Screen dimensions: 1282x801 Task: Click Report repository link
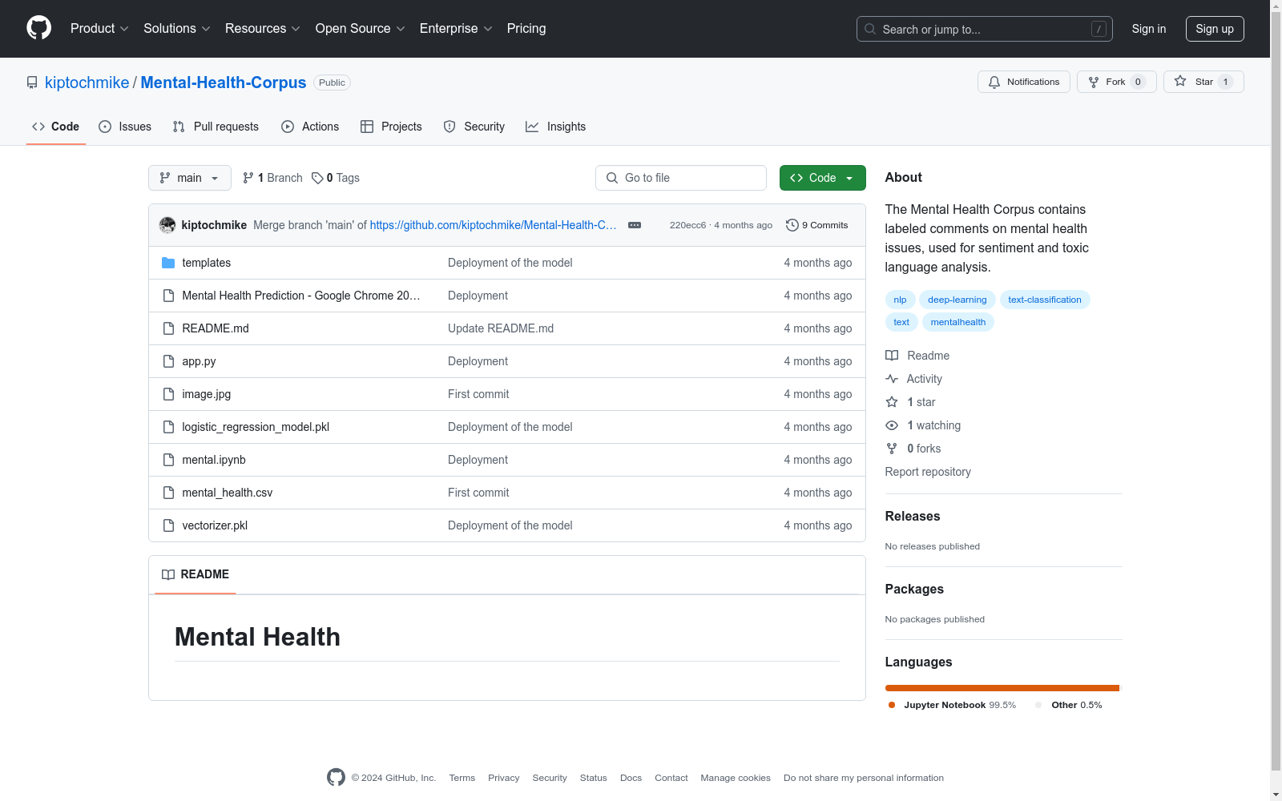[928, 472]
